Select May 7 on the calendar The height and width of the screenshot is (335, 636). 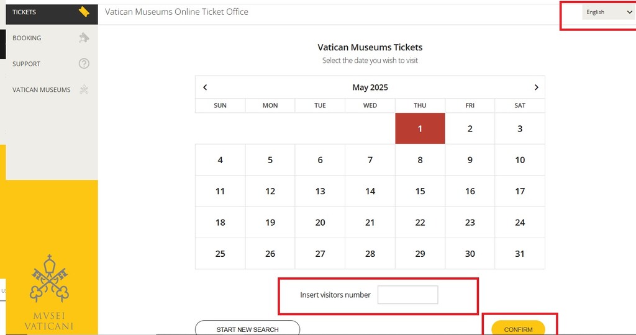370,159
